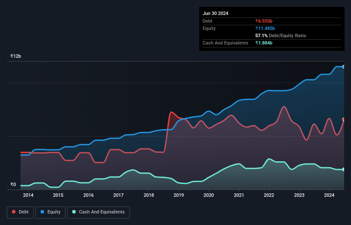Click the Debt label in tooltip
The width and height of the screenshot is (351, 225).
pos(207,21)
